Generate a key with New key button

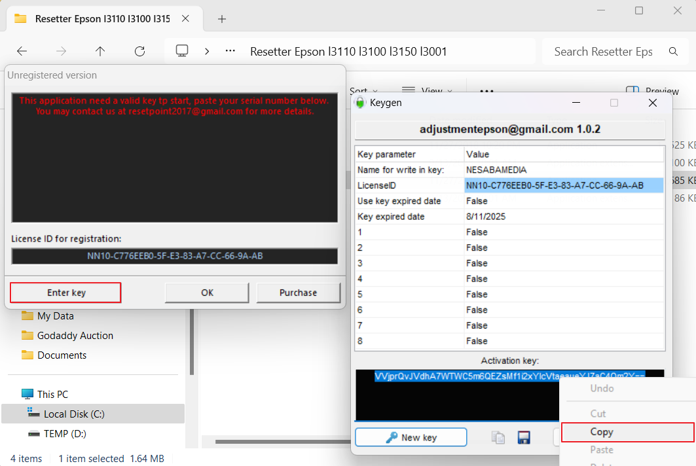click(x=411, y=437)
